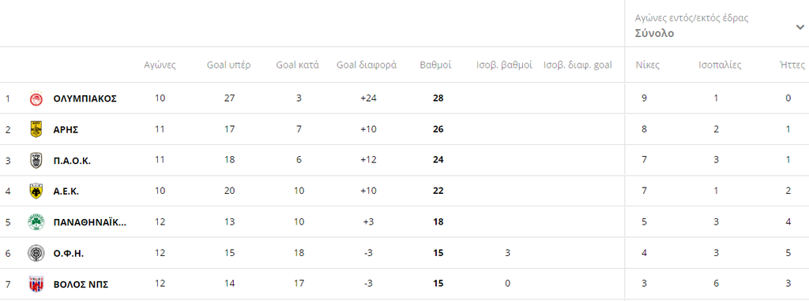Sort table by Βαθμοί column header
This screenshot has height=301, width=809.
pyautogui.click(x=435, y=65)
